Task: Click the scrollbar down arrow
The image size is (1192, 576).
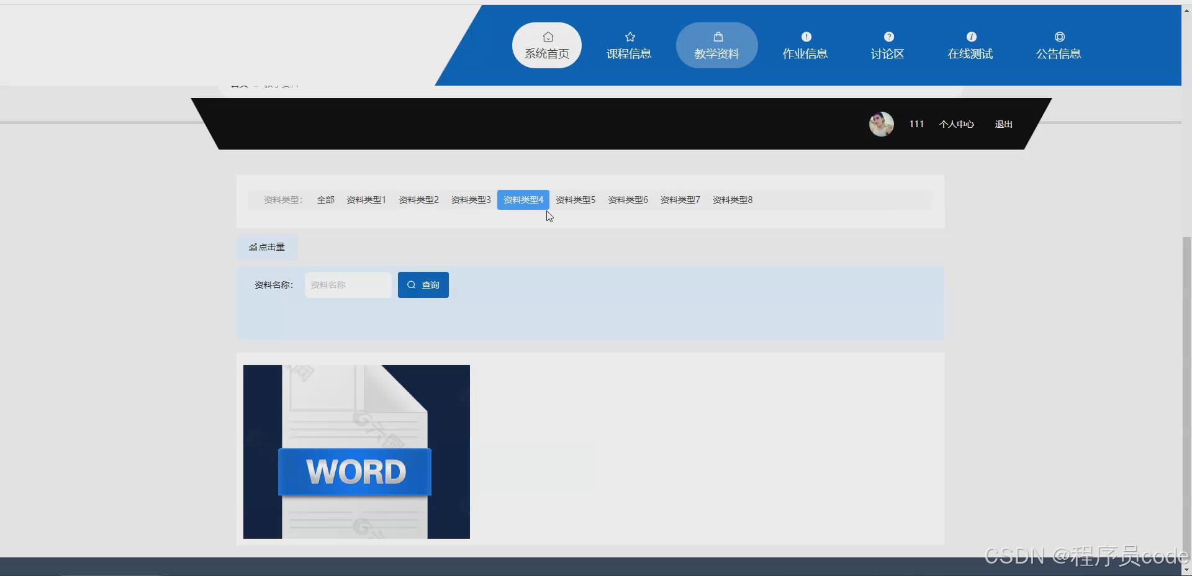Action: (x=1186, y=570)
